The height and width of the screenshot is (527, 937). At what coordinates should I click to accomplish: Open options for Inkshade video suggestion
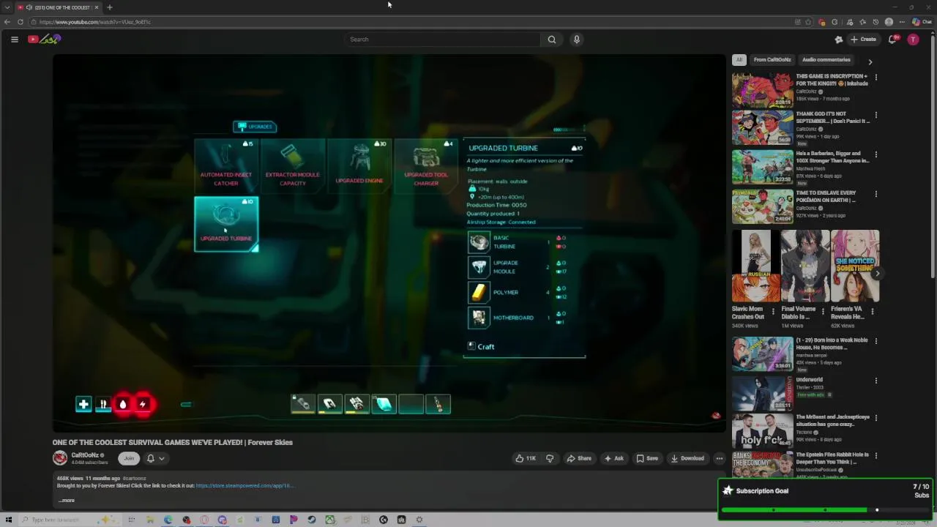click(876, 77)
